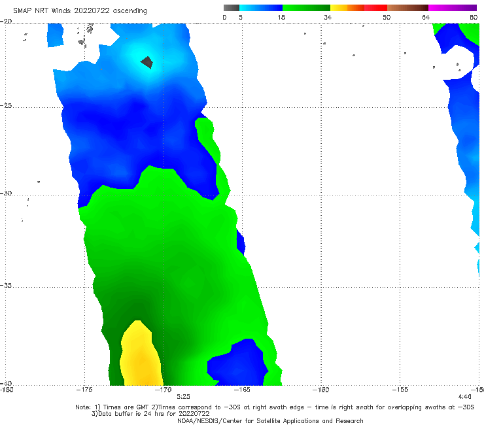Click the latitude label '-30'
Image resolution: width=484 pixels, height=425 pixels.
6,193
